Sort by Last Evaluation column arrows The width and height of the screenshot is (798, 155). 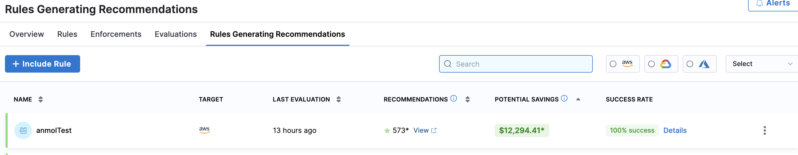pyautogui.click(x=339, y=99)
